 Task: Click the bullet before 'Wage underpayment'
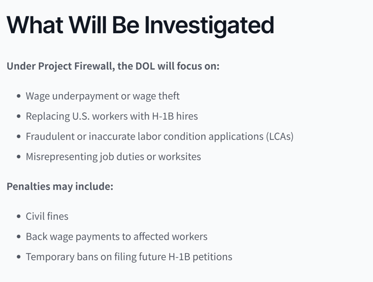pos(19,96)
